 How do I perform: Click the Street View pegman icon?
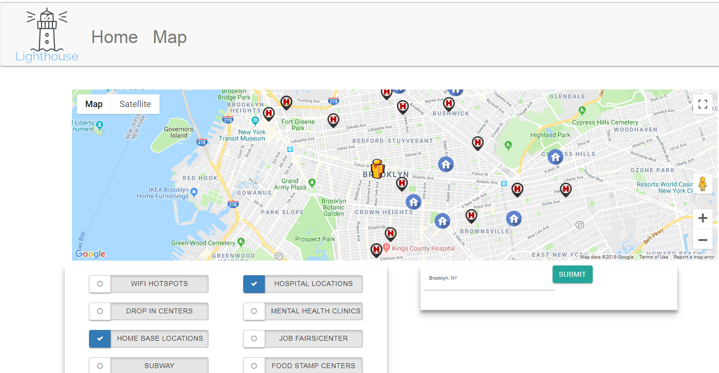coord(702,184)
